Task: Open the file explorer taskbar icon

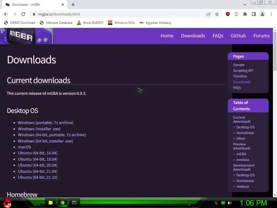Action: click(x=51, y=203)
